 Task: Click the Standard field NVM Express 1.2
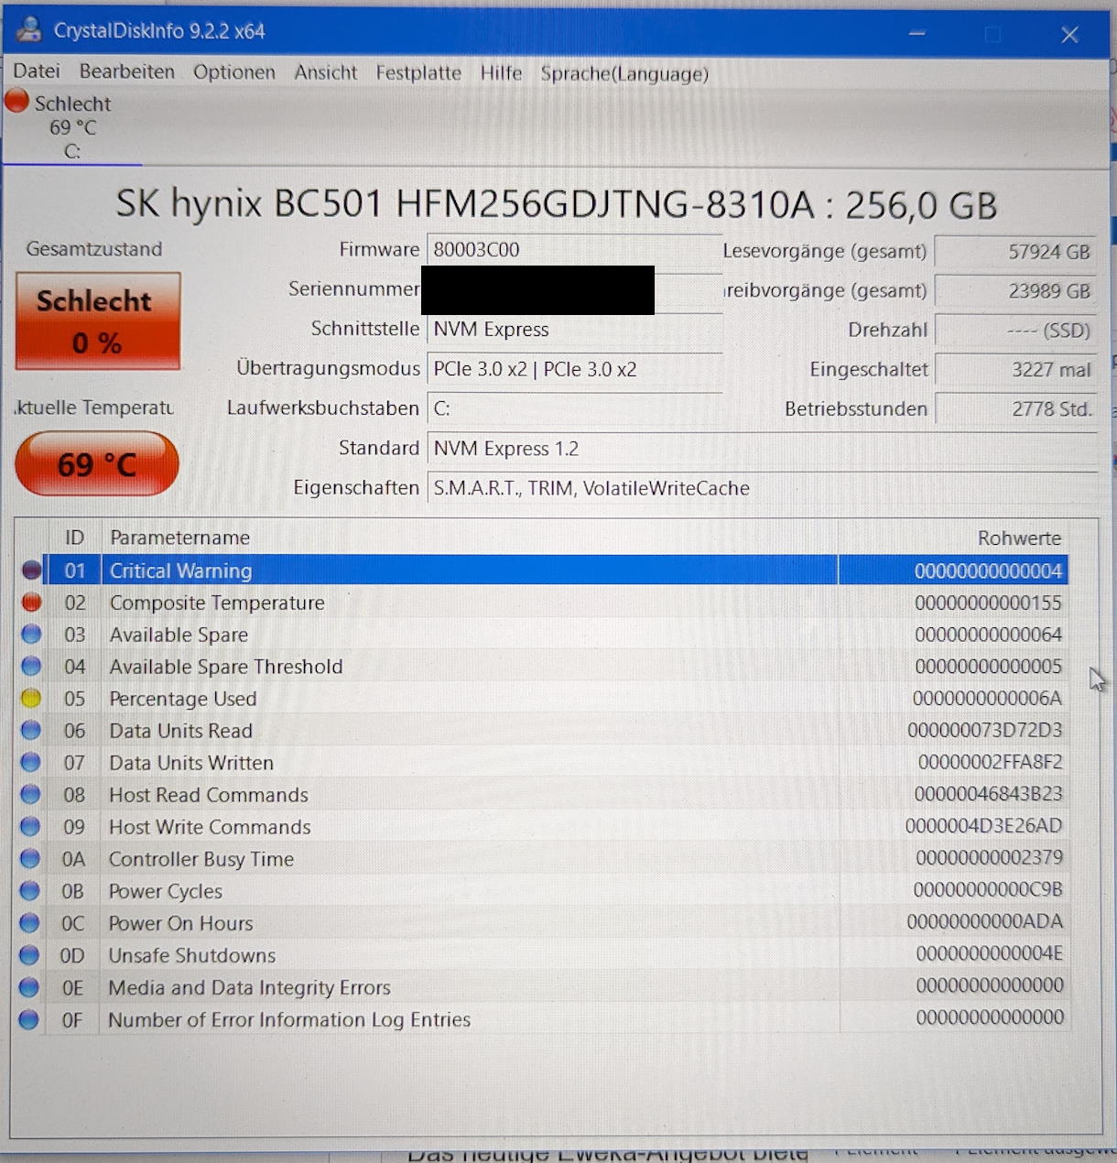762,449
